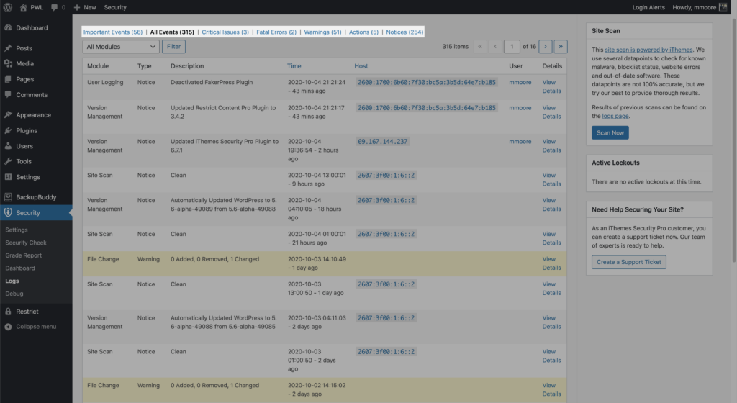Select 'Updated Restrict Content Pro Plugin to 3.4.2' description
The height and width of the screenshot is (403, 737).
(223, 112)
